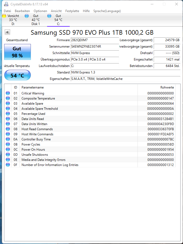Click status orb of Host Read Commands row
183x244 pixels.
tap(8, 129)
